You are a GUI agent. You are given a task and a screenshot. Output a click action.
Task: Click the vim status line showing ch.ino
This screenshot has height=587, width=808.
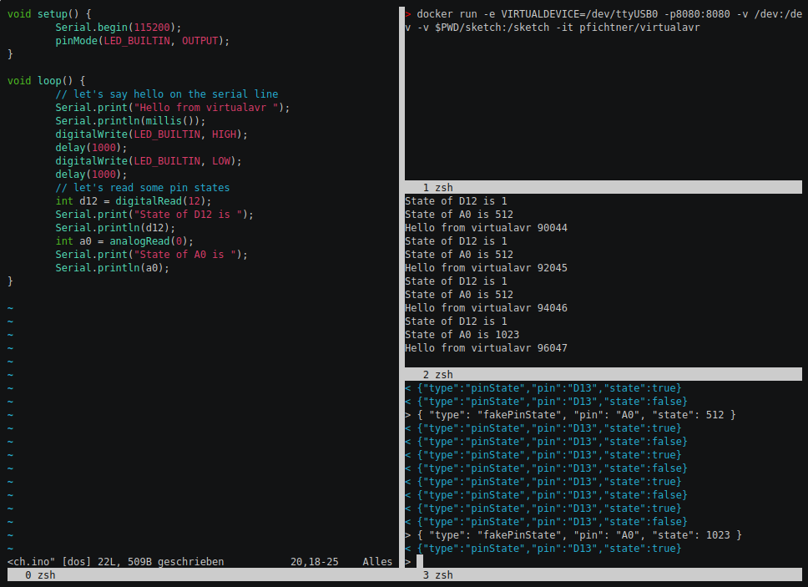click(115, 562)
